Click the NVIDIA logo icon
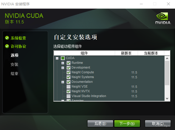Viewport: 175px width, 130px height. (163, 18)
